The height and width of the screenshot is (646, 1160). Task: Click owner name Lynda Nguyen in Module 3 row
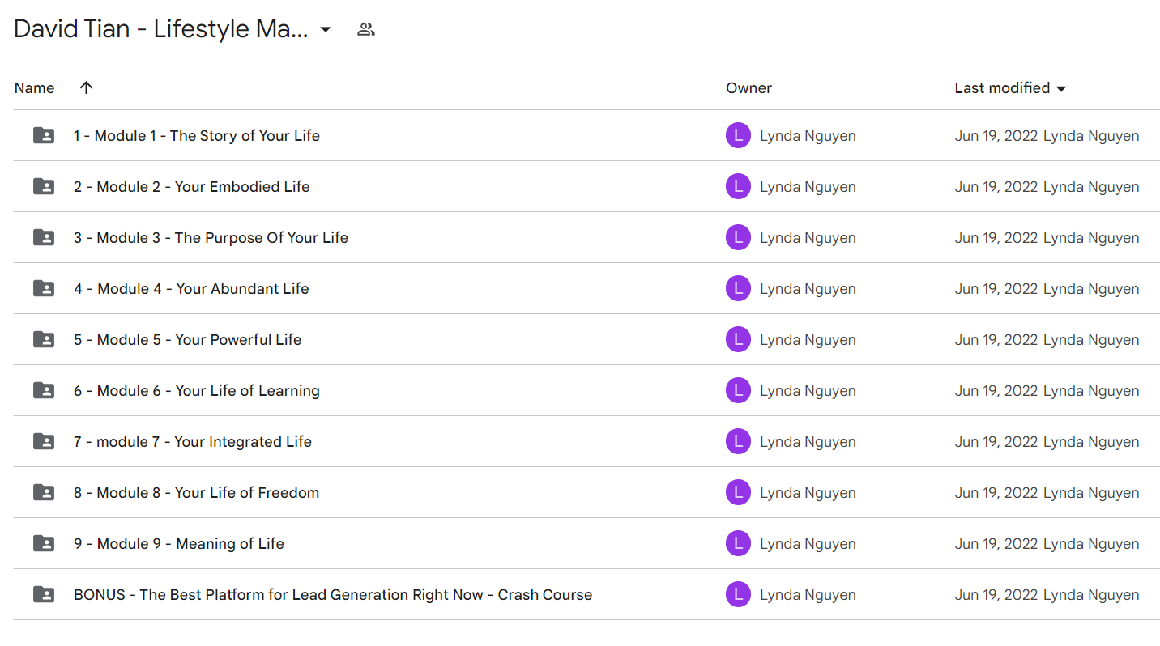tap(808, 237)
